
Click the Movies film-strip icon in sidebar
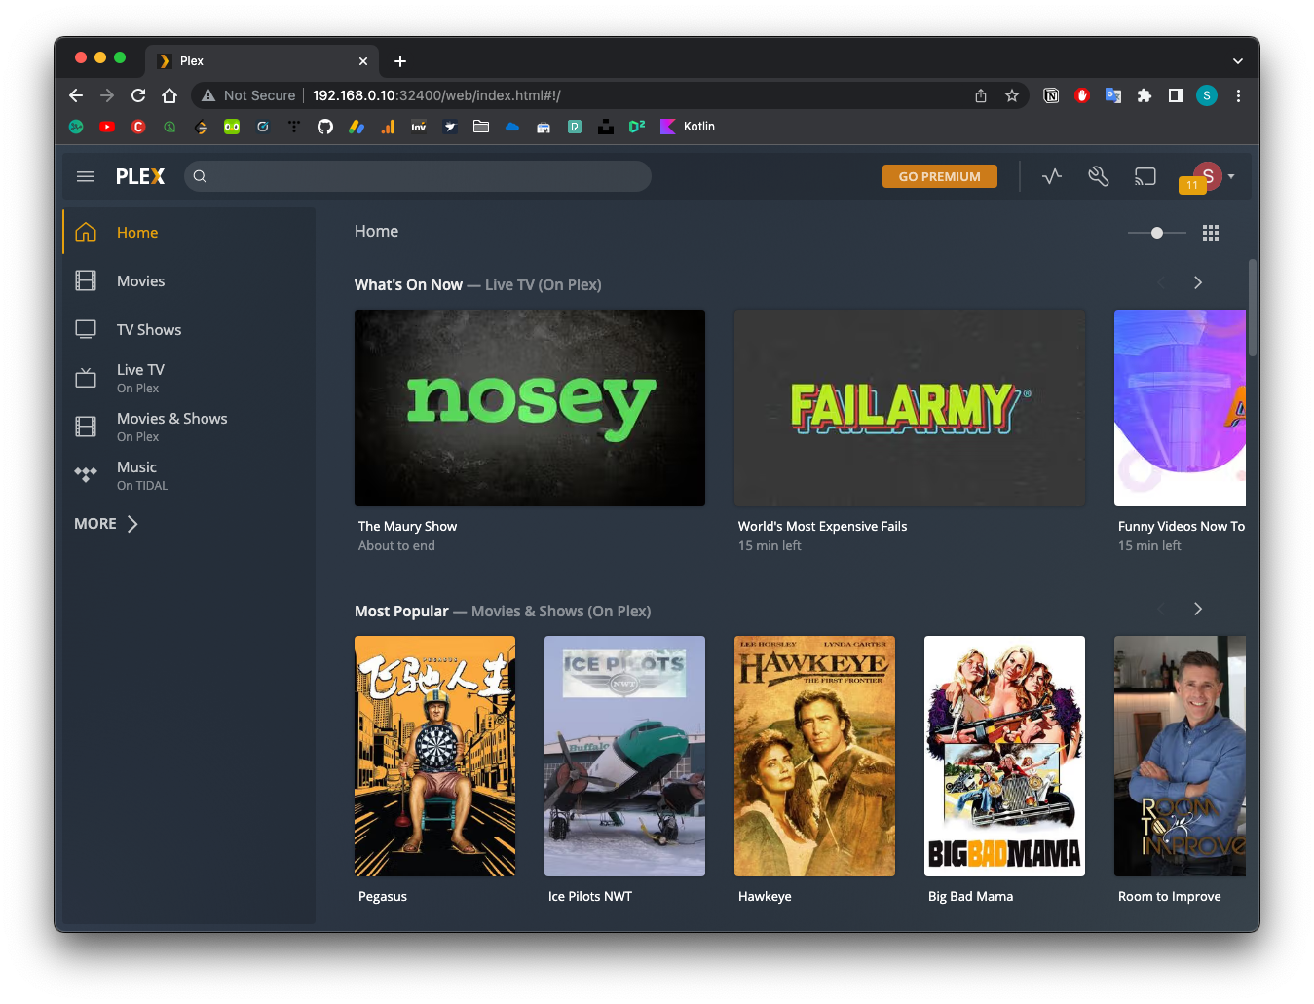[x=86, y=280]
